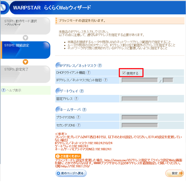The width and height of the screenshot is (186, 182).
Task: Toggle the 使用する DHCP client checkbox
Action: [124, 73]
